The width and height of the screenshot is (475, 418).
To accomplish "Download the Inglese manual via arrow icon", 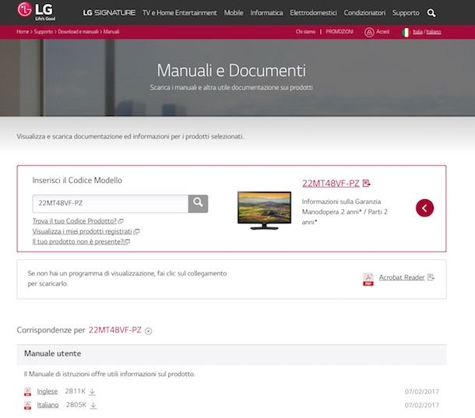I will tap(93, 392).
